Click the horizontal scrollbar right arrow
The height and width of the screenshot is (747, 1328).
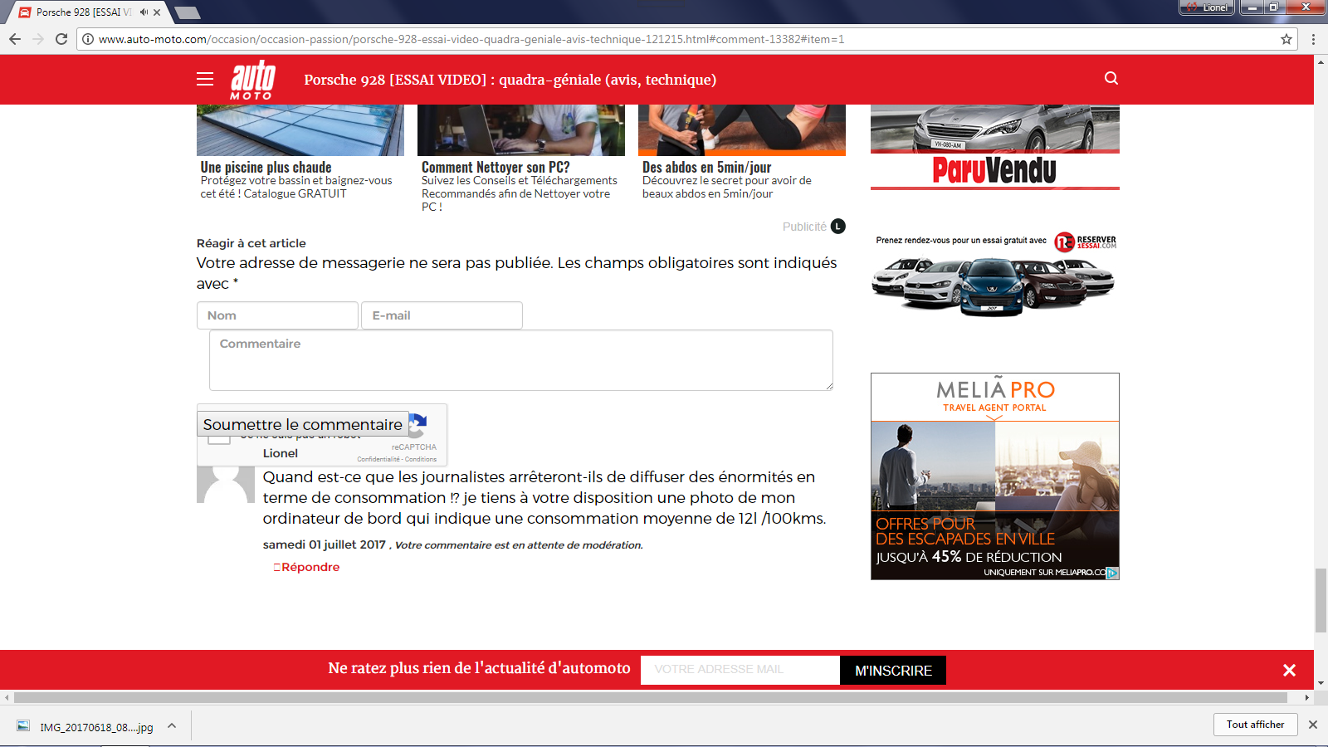[x=1307, y=698]
